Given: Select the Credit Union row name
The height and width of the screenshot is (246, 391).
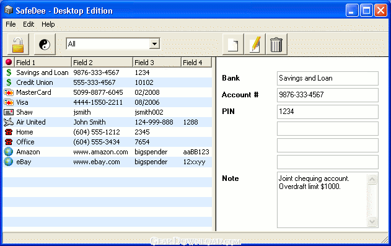Looking at the screenshot, I should 35,82.
